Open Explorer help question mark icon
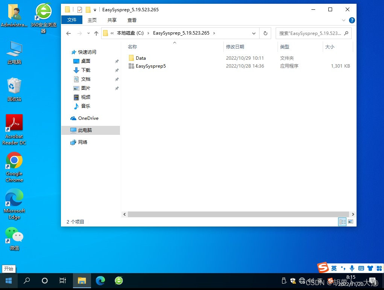Screen dimensions: 384x290 [x=352, y=20]
